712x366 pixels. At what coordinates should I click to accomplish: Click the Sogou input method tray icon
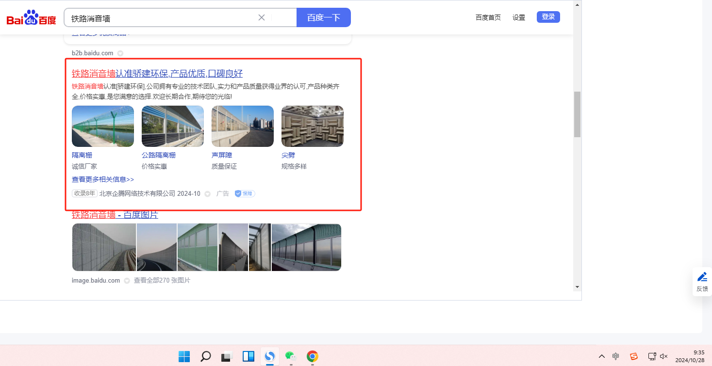pyautogui.click(x=633, y=356)
